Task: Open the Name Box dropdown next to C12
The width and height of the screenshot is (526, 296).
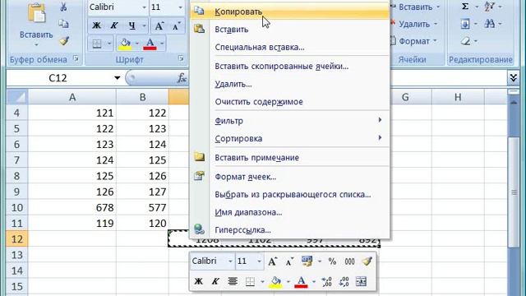Action: [x=117, y=78]
